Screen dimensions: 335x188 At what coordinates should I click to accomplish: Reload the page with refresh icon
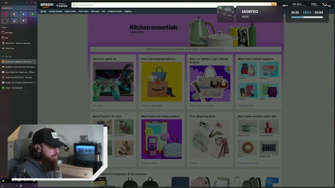click(x=35, y=3)
